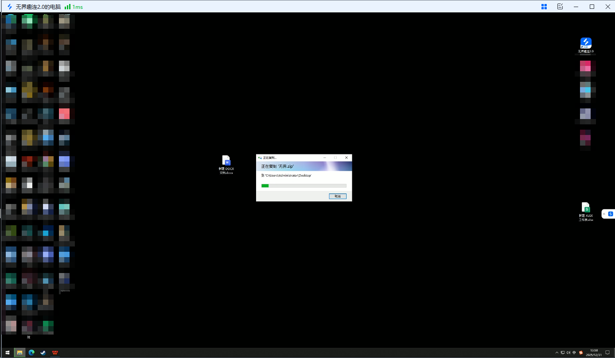Screen dimensions: 615x358
Task: Click 取消 to cancel the copy
Action: click(337, 196)
